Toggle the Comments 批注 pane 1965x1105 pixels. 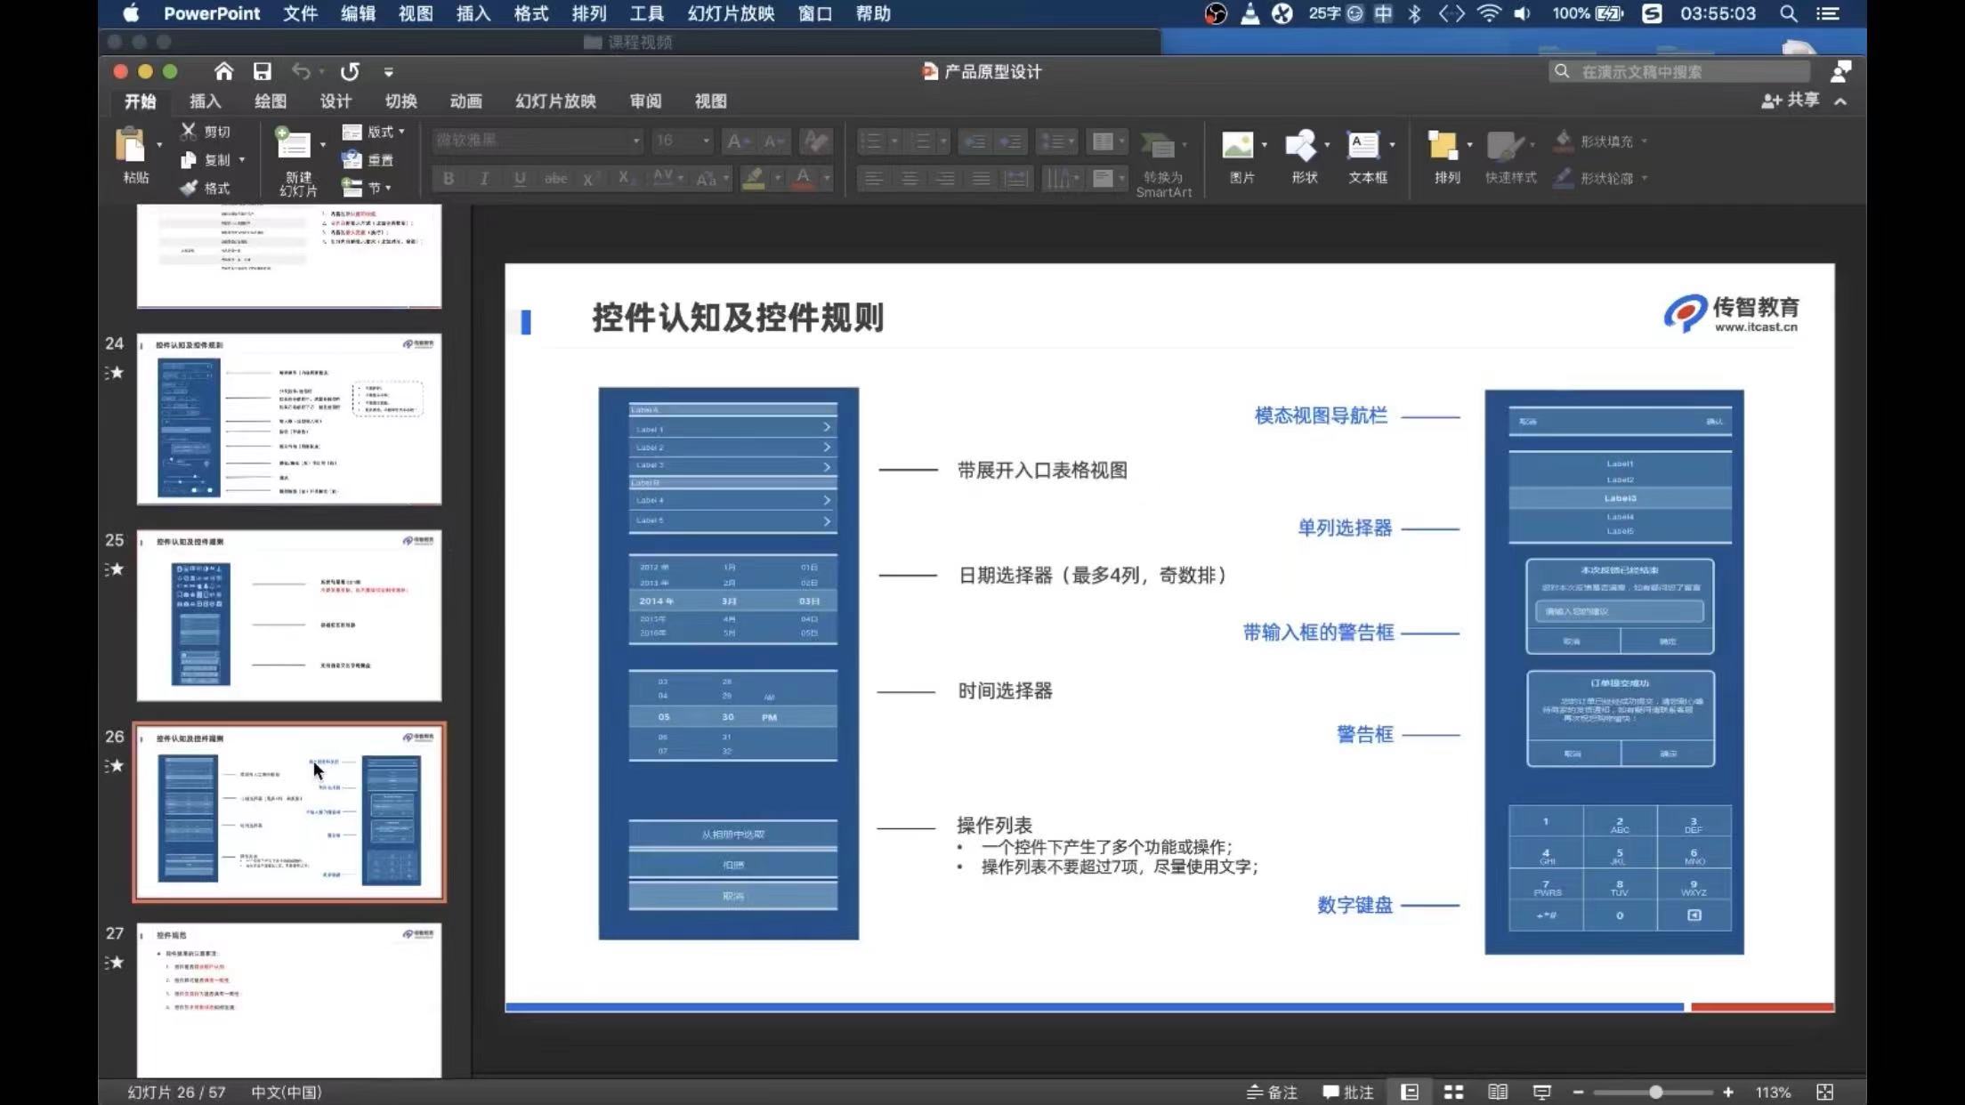(x=1348, y=1092)
